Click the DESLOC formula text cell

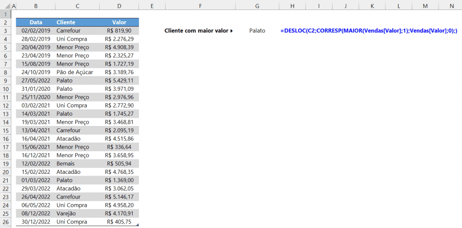pyautogui.click(x=369, y=31)
